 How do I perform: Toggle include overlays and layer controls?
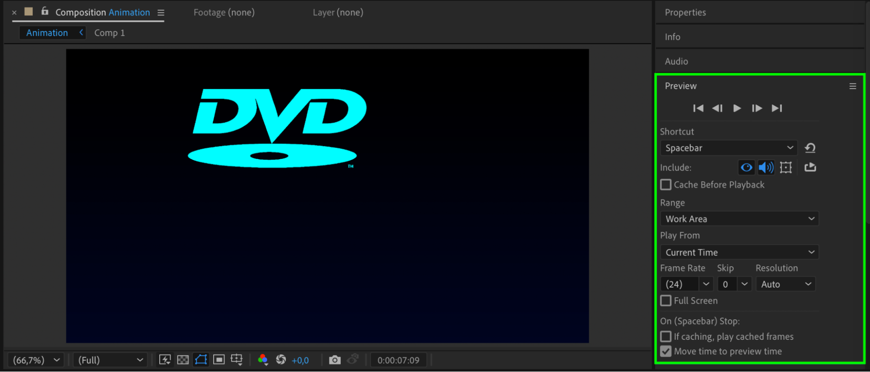(x=786, y=168)
